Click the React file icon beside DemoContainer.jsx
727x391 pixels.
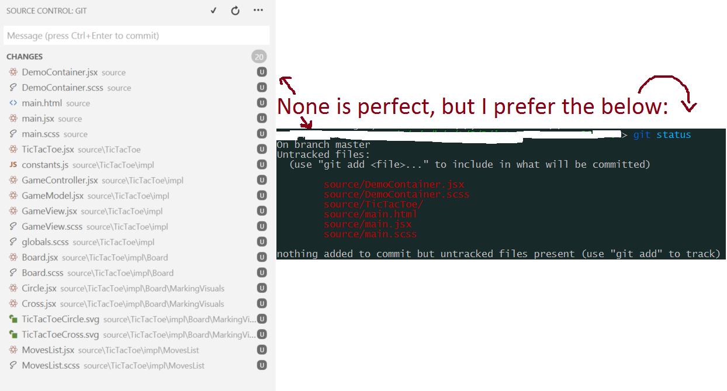13,72
